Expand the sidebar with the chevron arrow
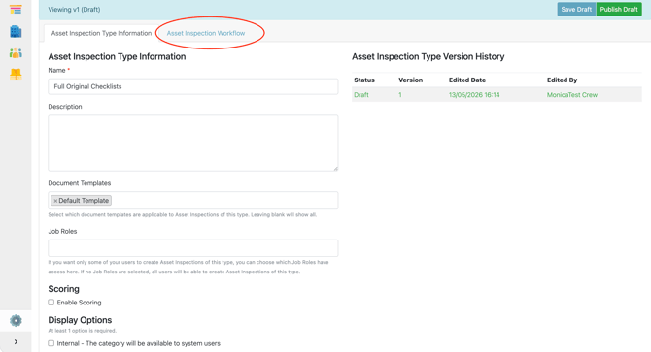Viewport: 651px width, 352px height. pos(16,342)
